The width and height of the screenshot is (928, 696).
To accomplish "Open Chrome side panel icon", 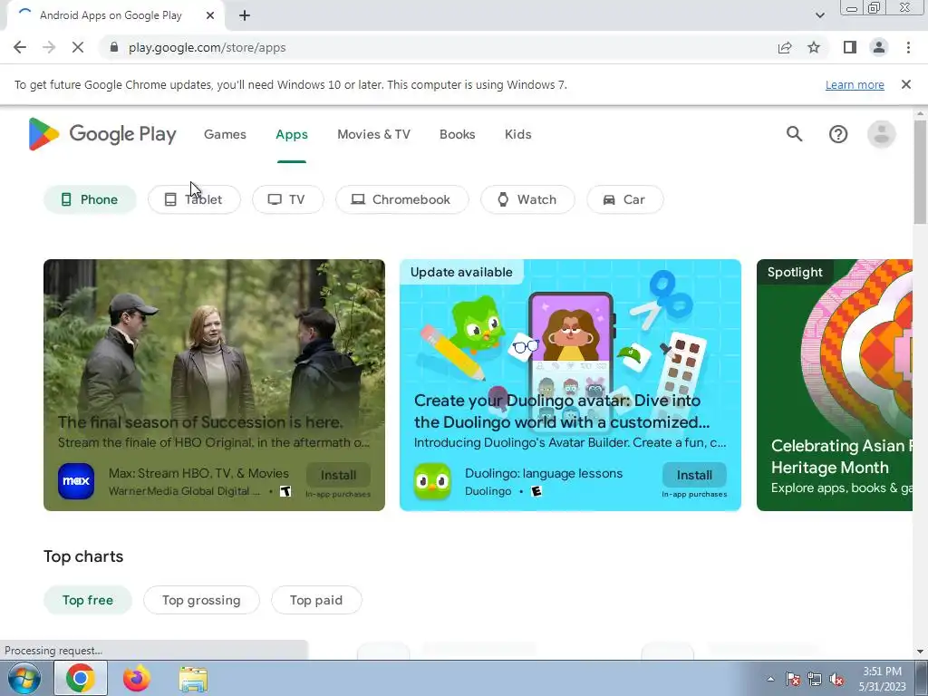I will coord(850,47).
